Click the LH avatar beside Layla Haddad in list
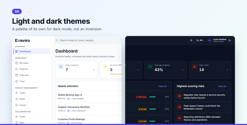247x125 pixels. [x=68, y=99]
